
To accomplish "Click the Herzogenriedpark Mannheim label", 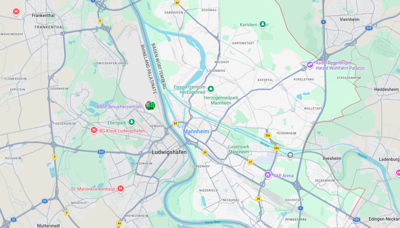I will pyautogui.click(x=221, y=100).
